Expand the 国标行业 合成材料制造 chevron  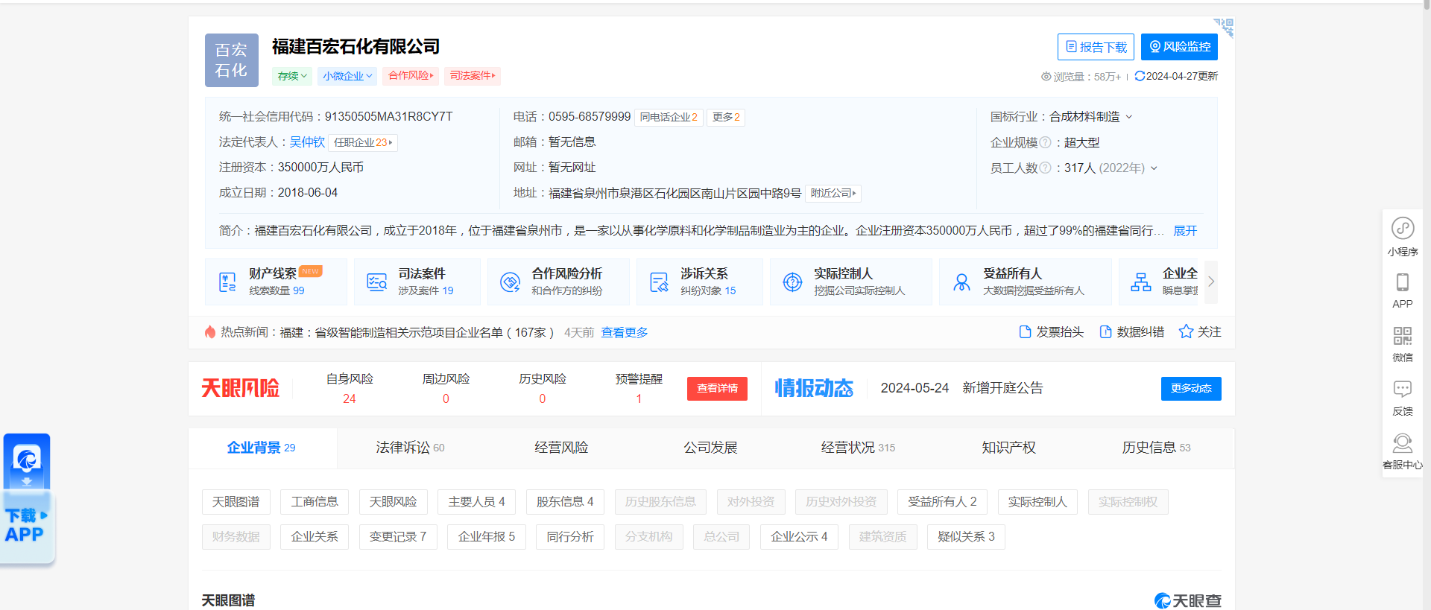click(x=1128, y=117)
